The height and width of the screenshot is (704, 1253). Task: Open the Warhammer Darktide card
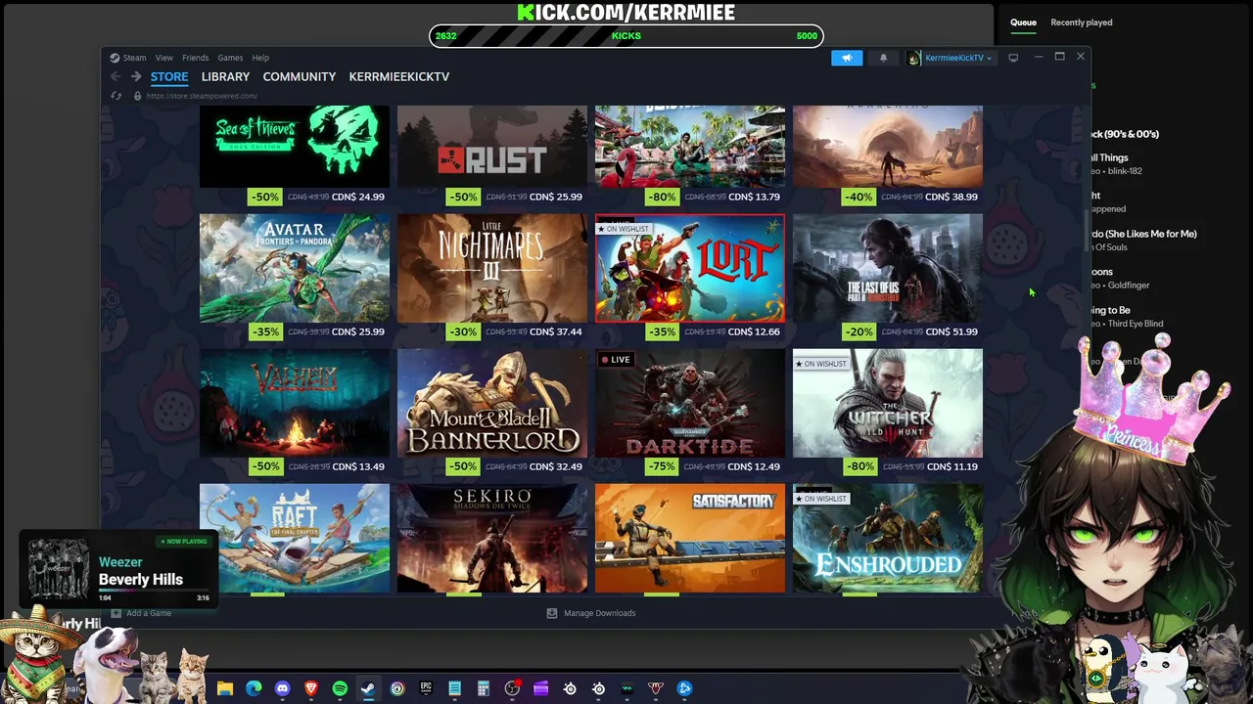[690, 404]
